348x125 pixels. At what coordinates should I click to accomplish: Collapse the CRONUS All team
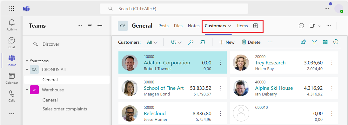point(27,69)
